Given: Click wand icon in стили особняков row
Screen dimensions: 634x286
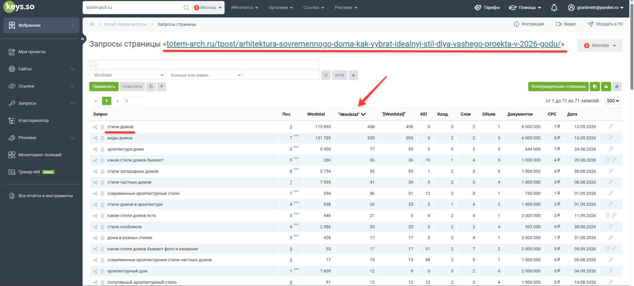Looking at the screenshot, I should tap(611, 227).
